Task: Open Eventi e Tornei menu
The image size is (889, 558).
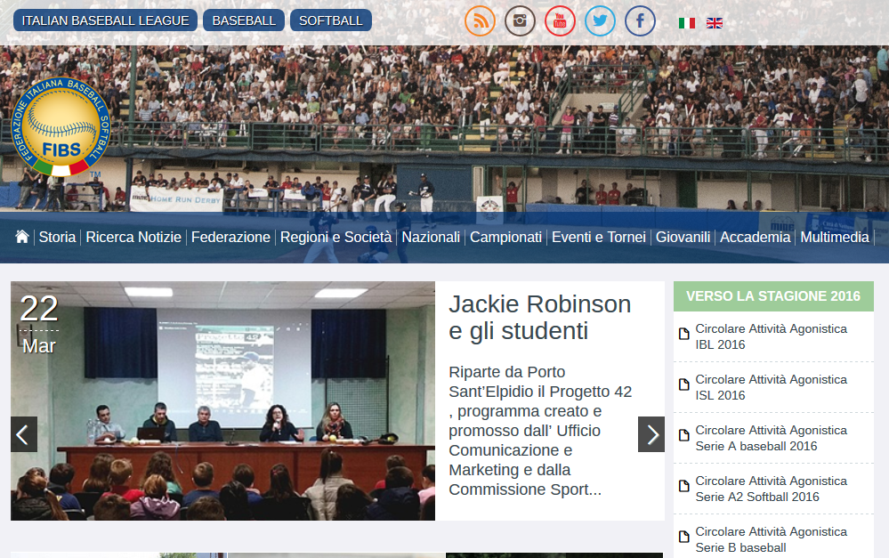Action: pos(599,237)
